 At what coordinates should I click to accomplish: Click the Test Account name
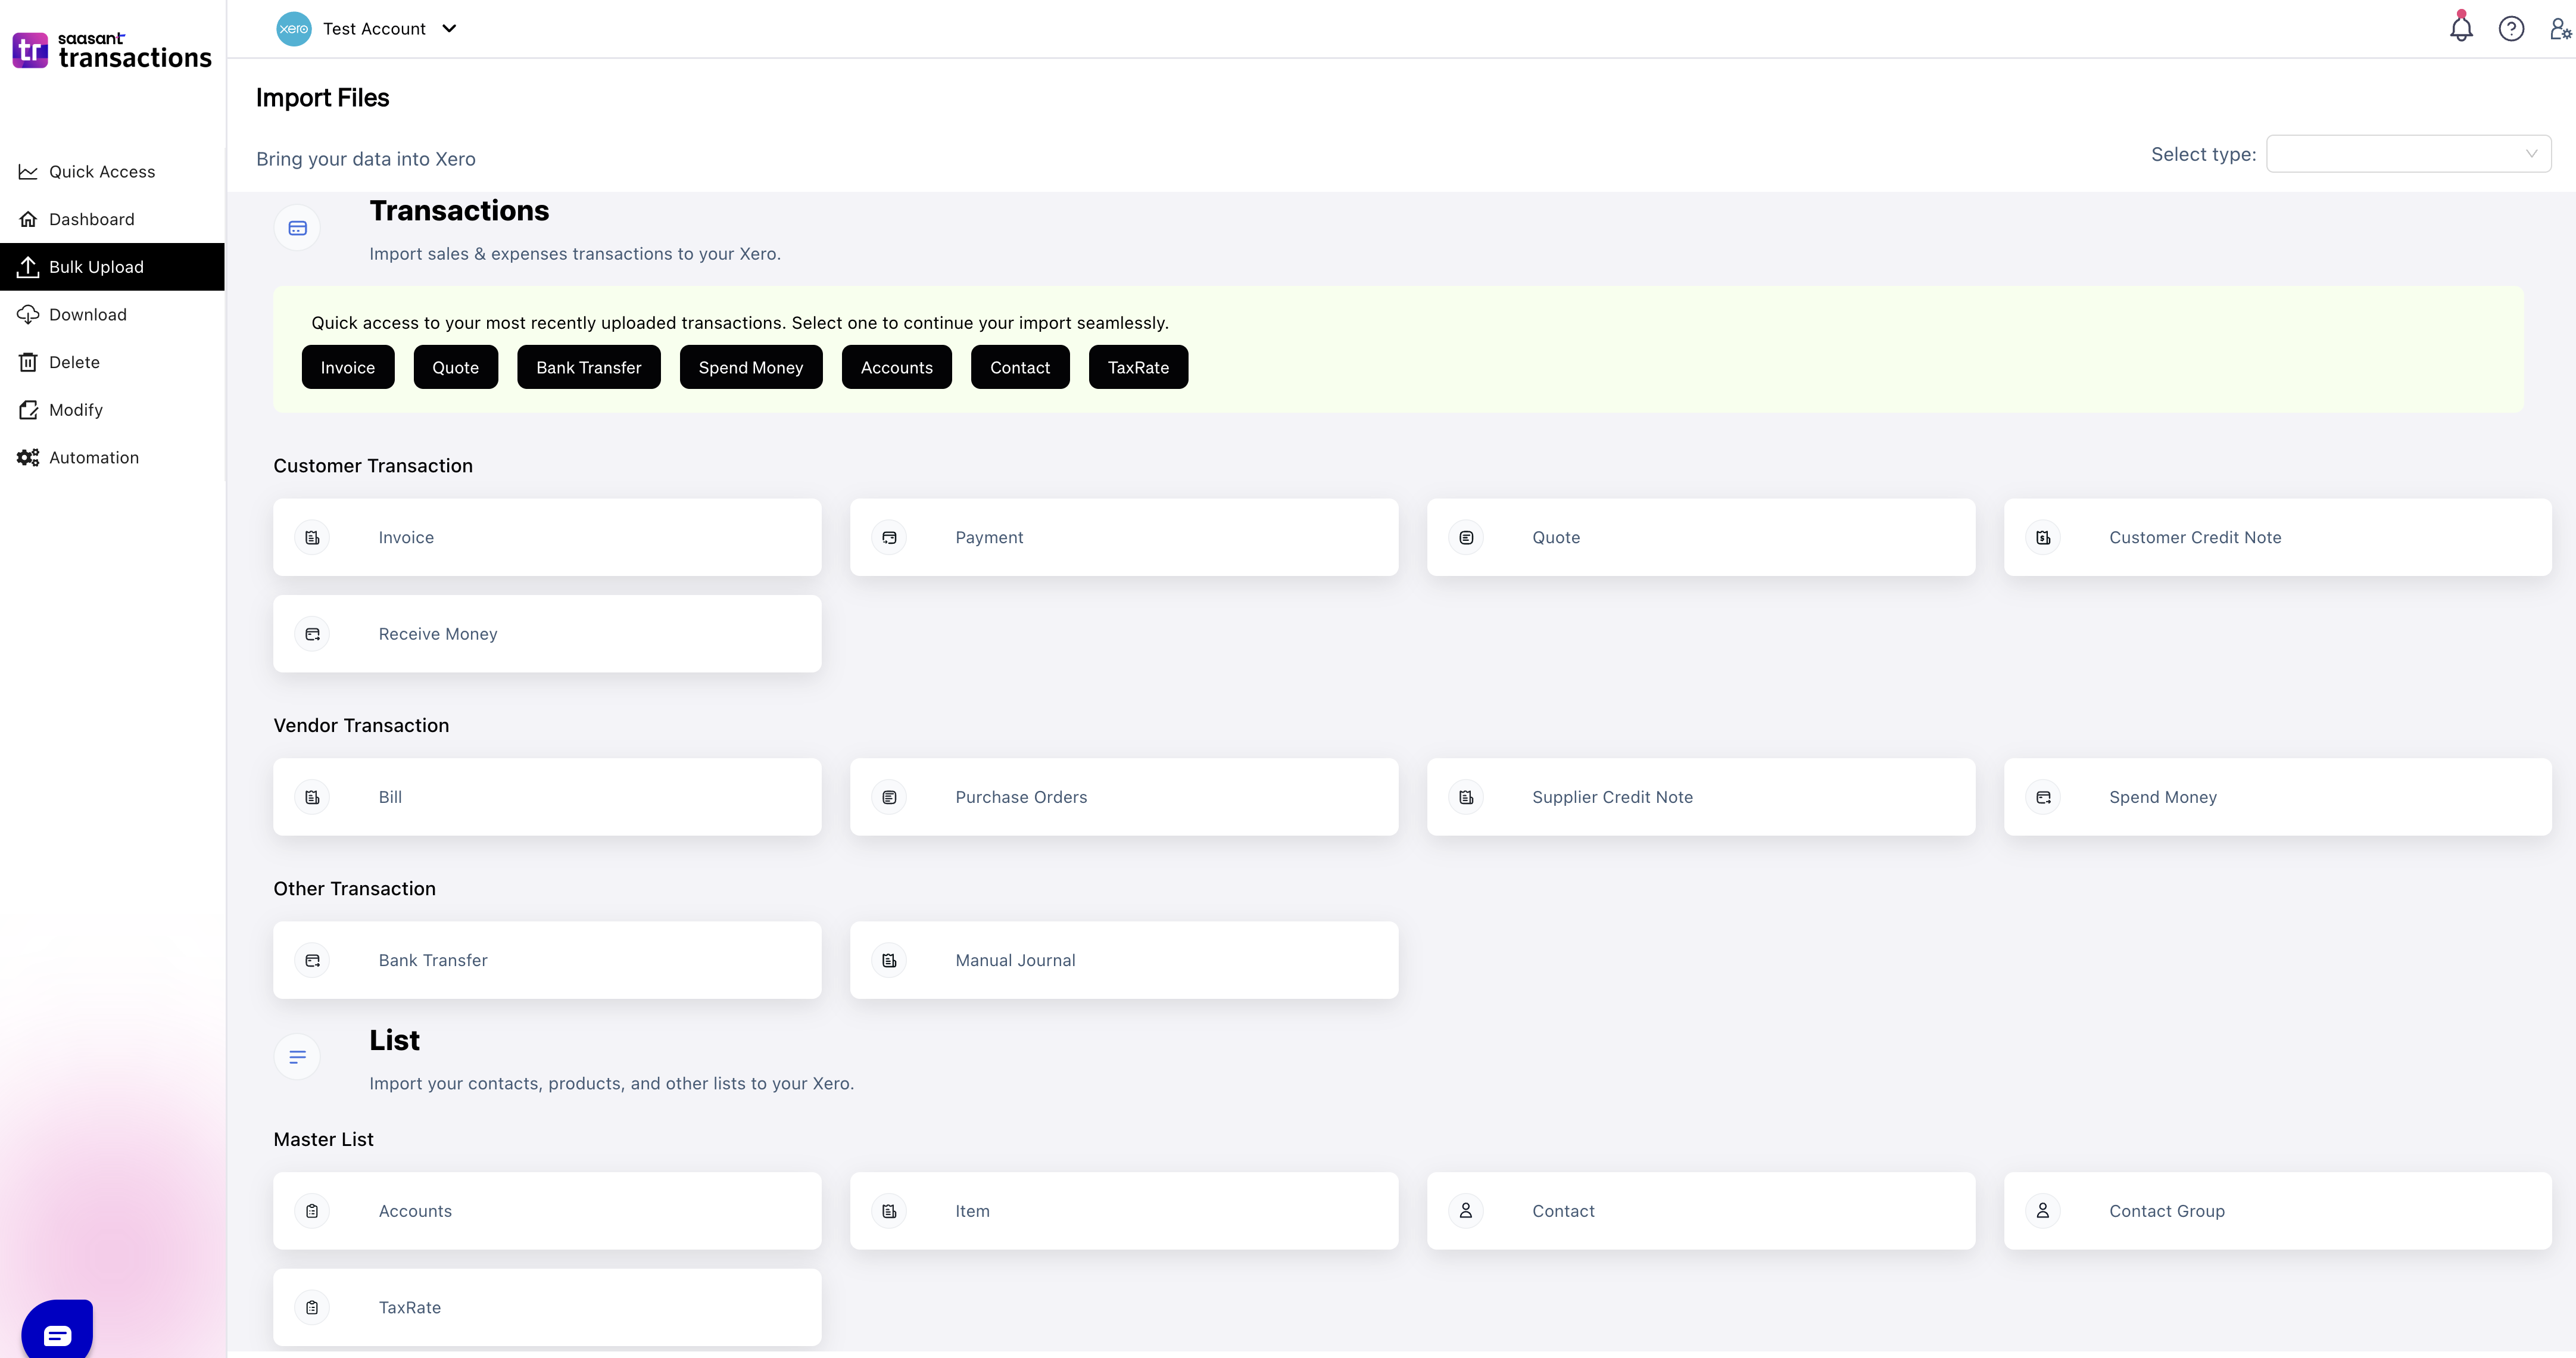click(x=374, y=29)
